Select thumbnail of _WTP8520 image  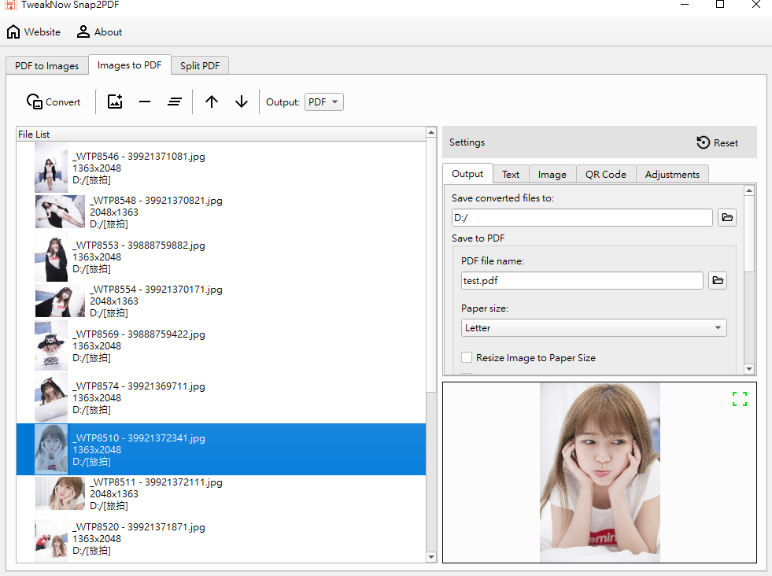50,538
